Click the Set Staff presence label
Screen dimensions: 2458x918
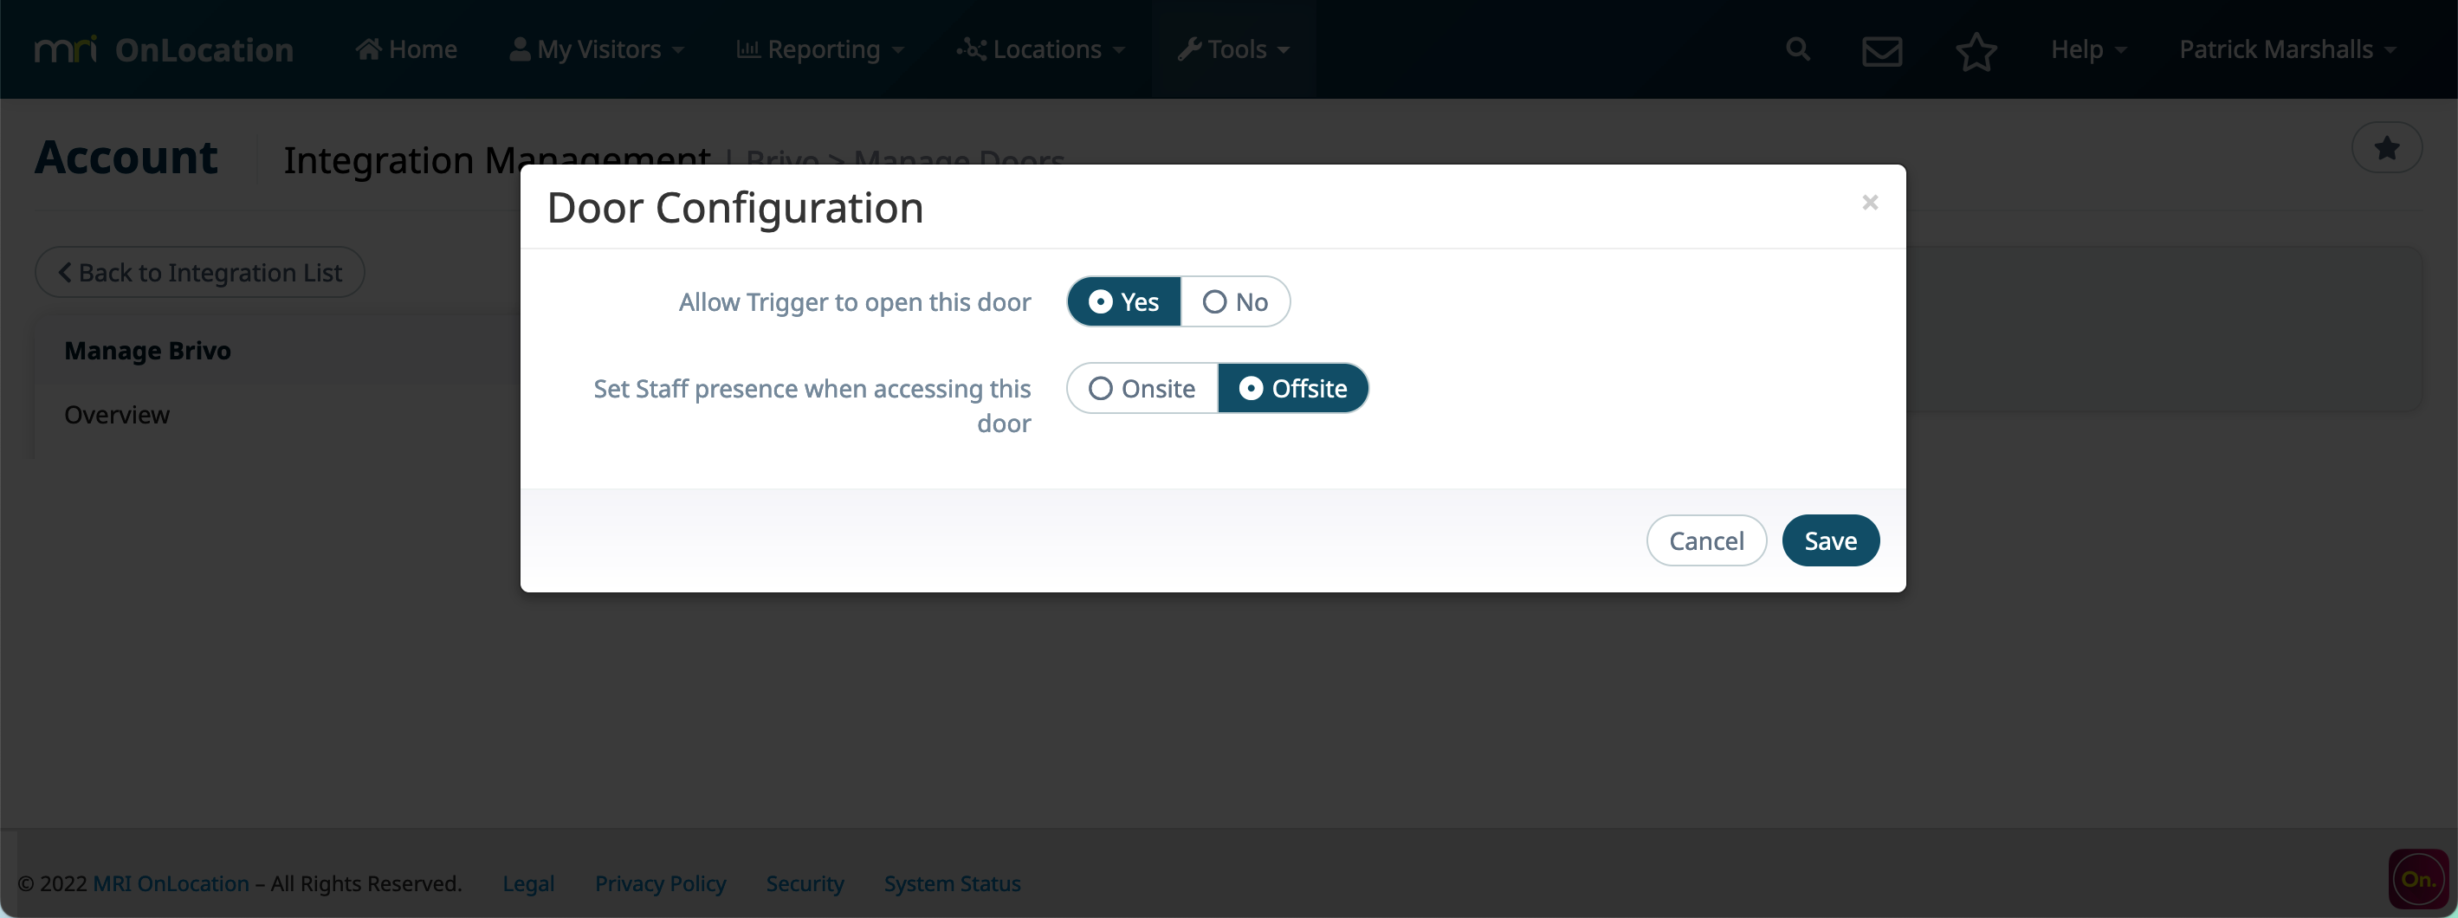(812, 405)
